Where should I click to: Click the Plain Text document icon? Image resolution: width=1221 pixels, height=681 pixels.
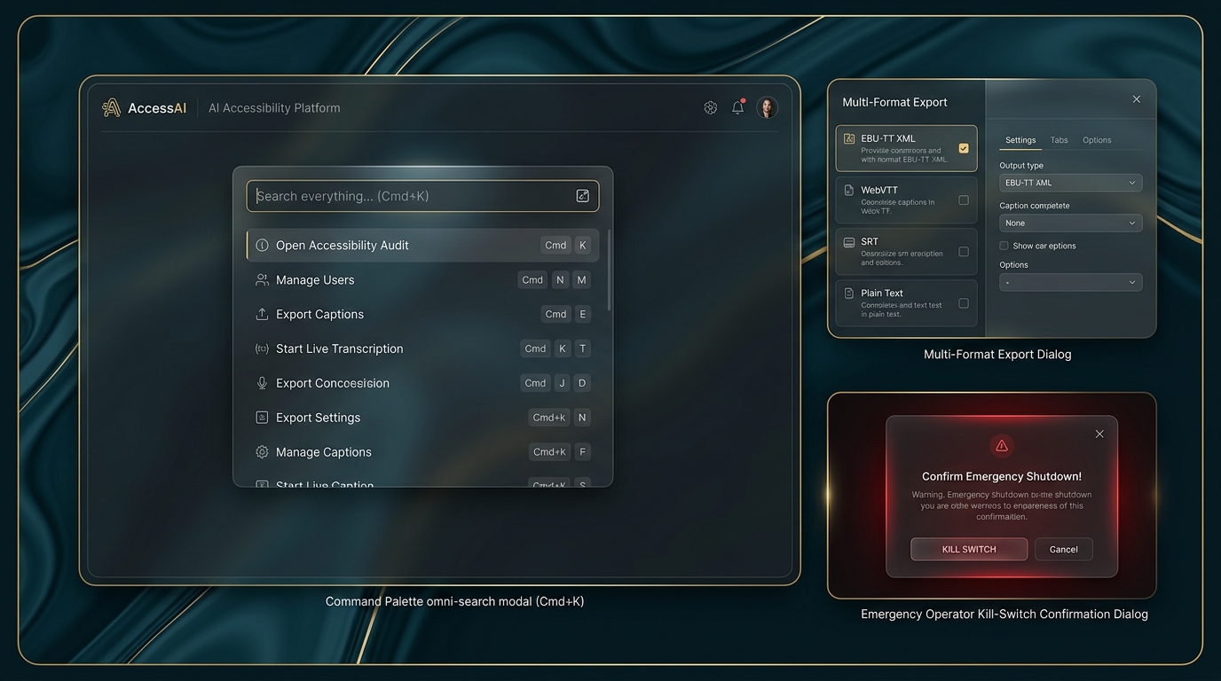tap(849, 294)
